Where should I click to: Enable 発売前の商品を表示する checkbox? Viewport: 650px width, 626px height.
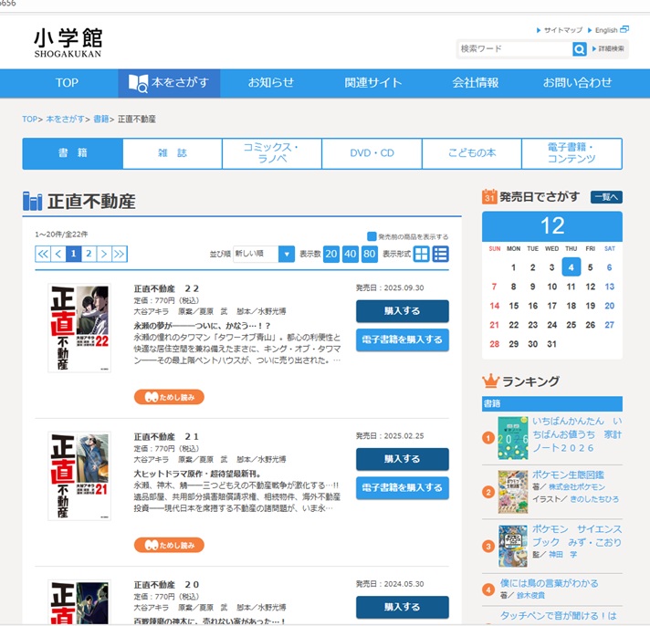(372, 236)
